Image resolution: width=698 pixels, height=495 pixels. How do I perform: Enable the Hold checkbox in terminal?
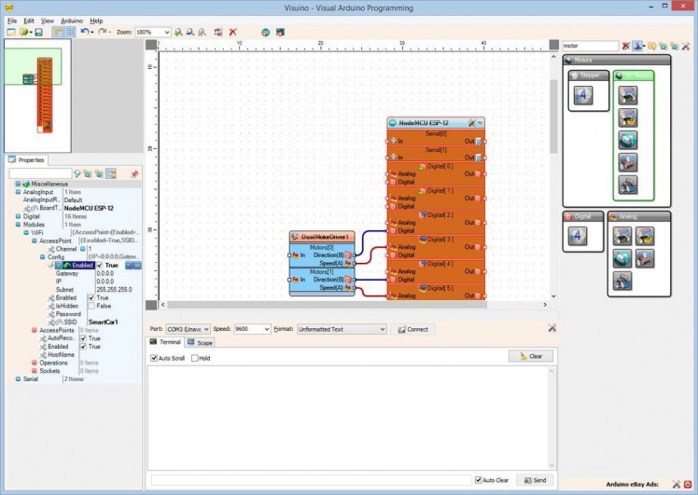click(194, 358)
